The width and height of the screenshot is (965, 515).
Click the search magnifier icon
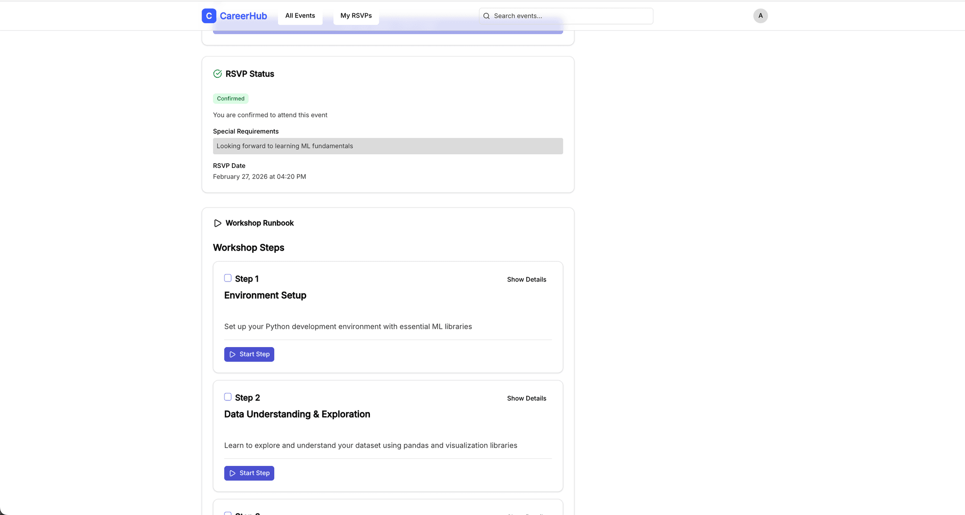tap(486, 16)
